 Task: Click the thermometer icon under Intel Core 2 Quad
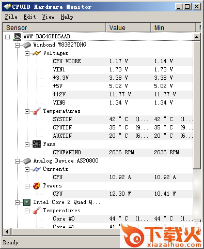pos(37,211)
